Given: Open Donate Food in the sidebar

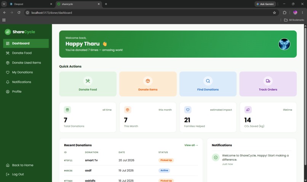Looking at the screenshot, I should 26,53.
